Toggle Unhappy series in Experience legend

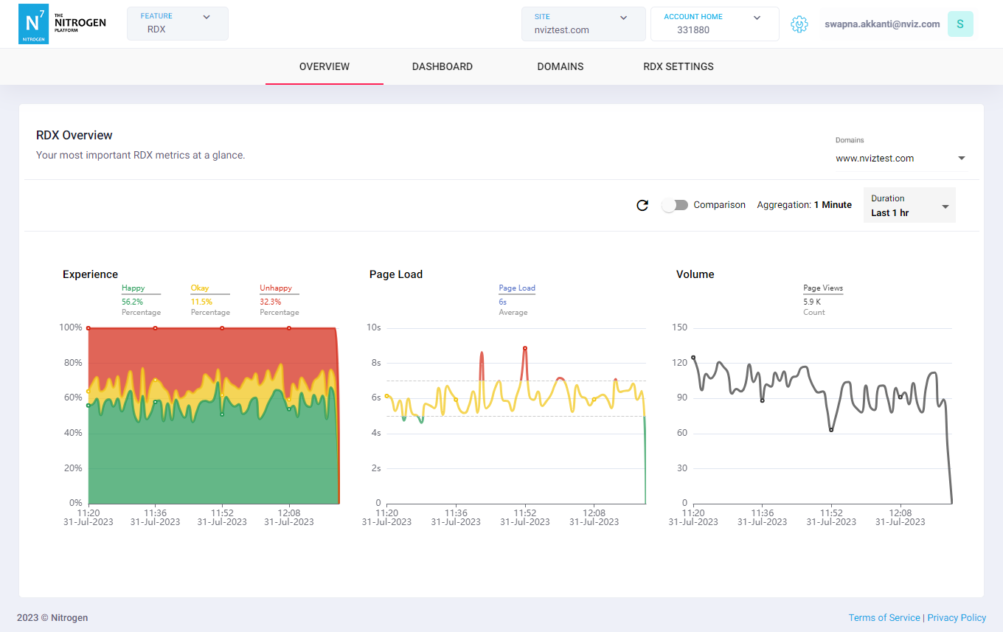pyautogui.click(x=276, y=288)
